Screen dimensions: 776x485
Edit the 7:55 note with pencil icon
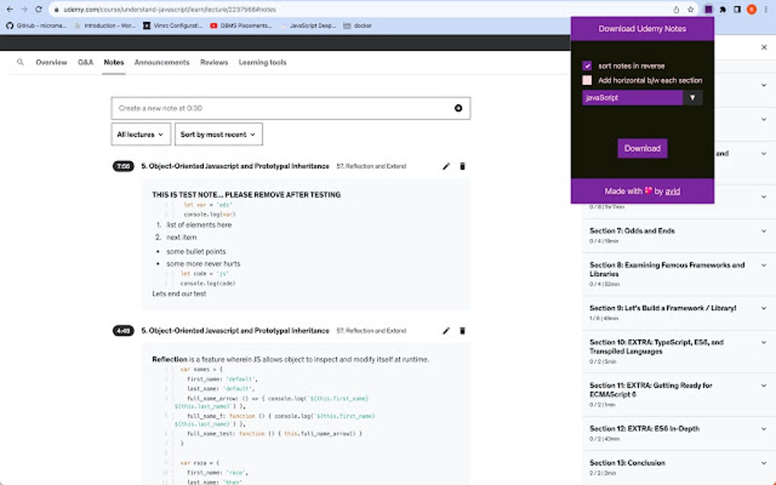point(447,166)
